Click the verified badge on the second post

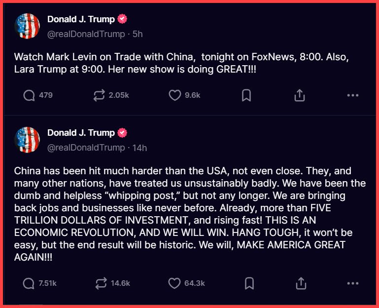(122, 133)
